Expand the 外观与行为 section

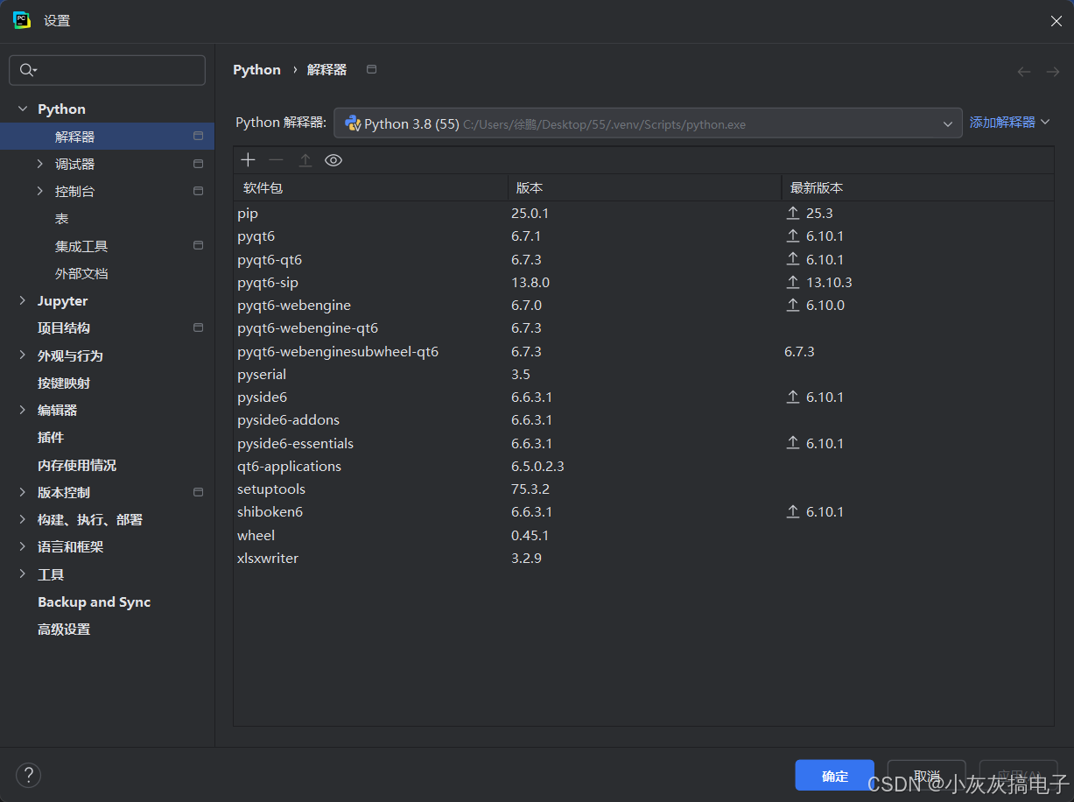click(x=23, y=355)
